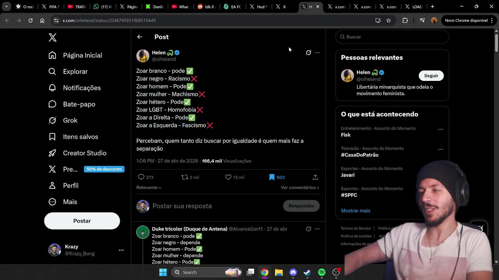
Task: Click the 50% de desconto badge
Action: tap(104, 169)
